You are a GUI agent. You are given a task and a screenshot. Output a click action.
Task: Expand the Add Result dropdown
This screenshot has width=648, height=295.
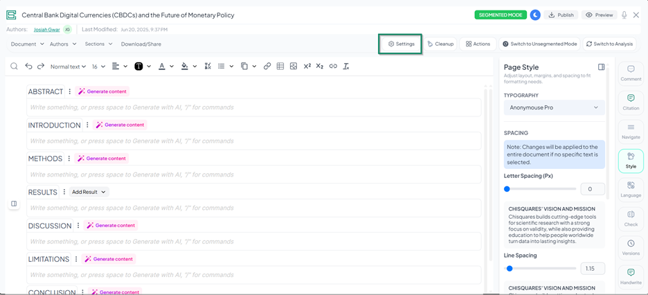89,192
